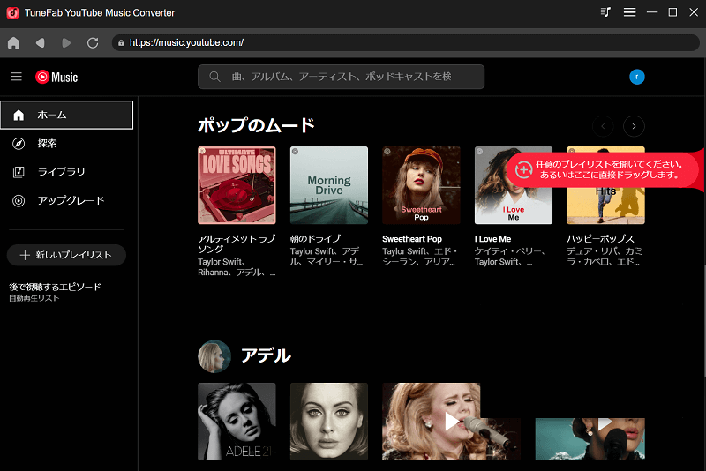Open ライブラリ in the sidebar
706x471 pixels.
tap(67, 172)
